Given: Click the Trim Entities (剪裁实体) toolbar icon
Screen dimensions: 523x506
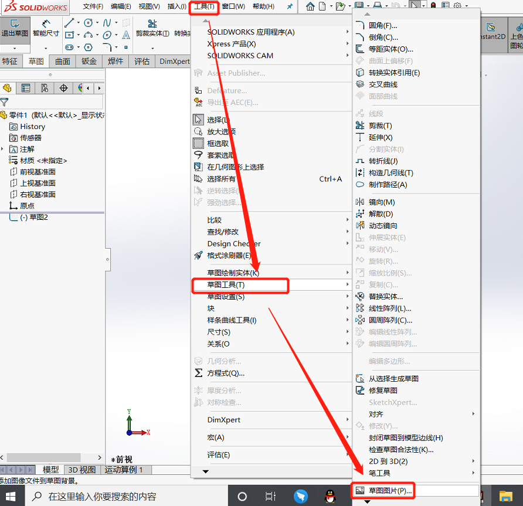Looking at the screenshot, I should [x=152, y=28].
